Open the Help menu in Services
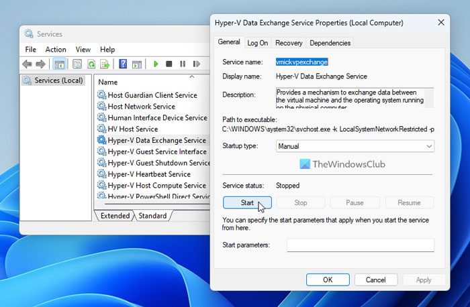Screen dimensions: 470x307 [x=107, y=50]
